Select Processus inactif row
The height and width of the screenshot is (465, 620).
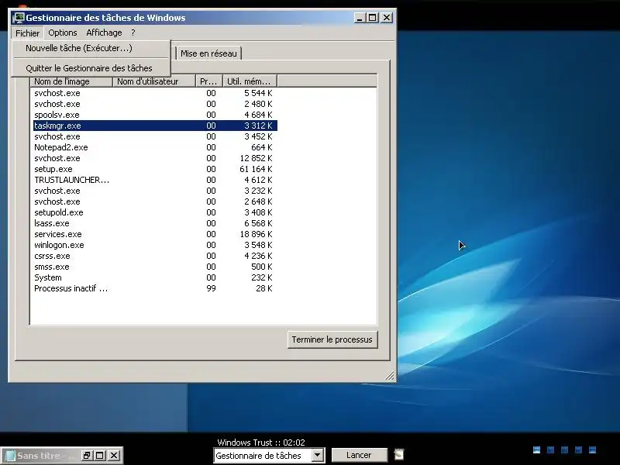point(155,288)
